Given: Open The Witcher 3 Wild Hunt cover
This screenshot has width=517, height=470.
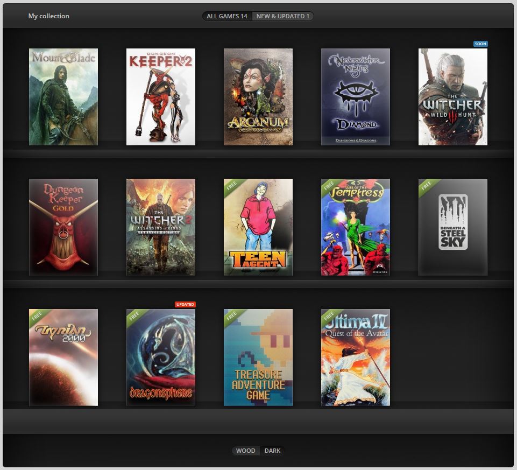Looking at the screenshot, I should (452, 97).
